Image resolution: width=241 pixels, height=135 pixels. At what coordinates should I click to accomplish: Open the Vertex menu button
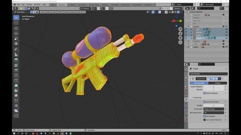tap(66, 12)
